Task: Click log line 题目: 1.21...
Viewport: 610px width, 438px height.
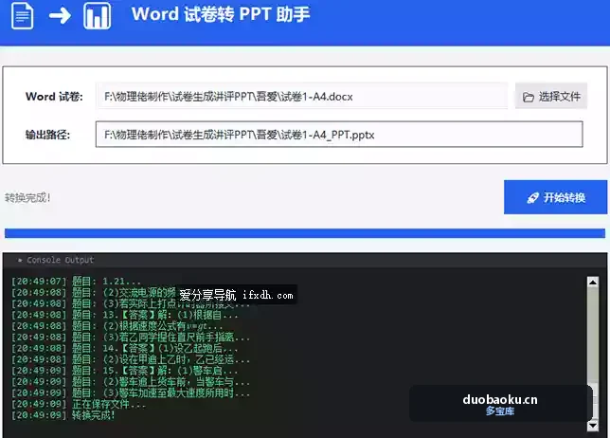Action: [x=76, y=282]
